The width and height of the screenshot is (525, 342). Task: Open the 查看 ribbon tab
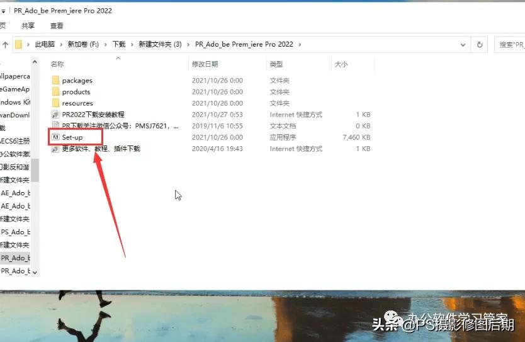click(x=57, y=25)
